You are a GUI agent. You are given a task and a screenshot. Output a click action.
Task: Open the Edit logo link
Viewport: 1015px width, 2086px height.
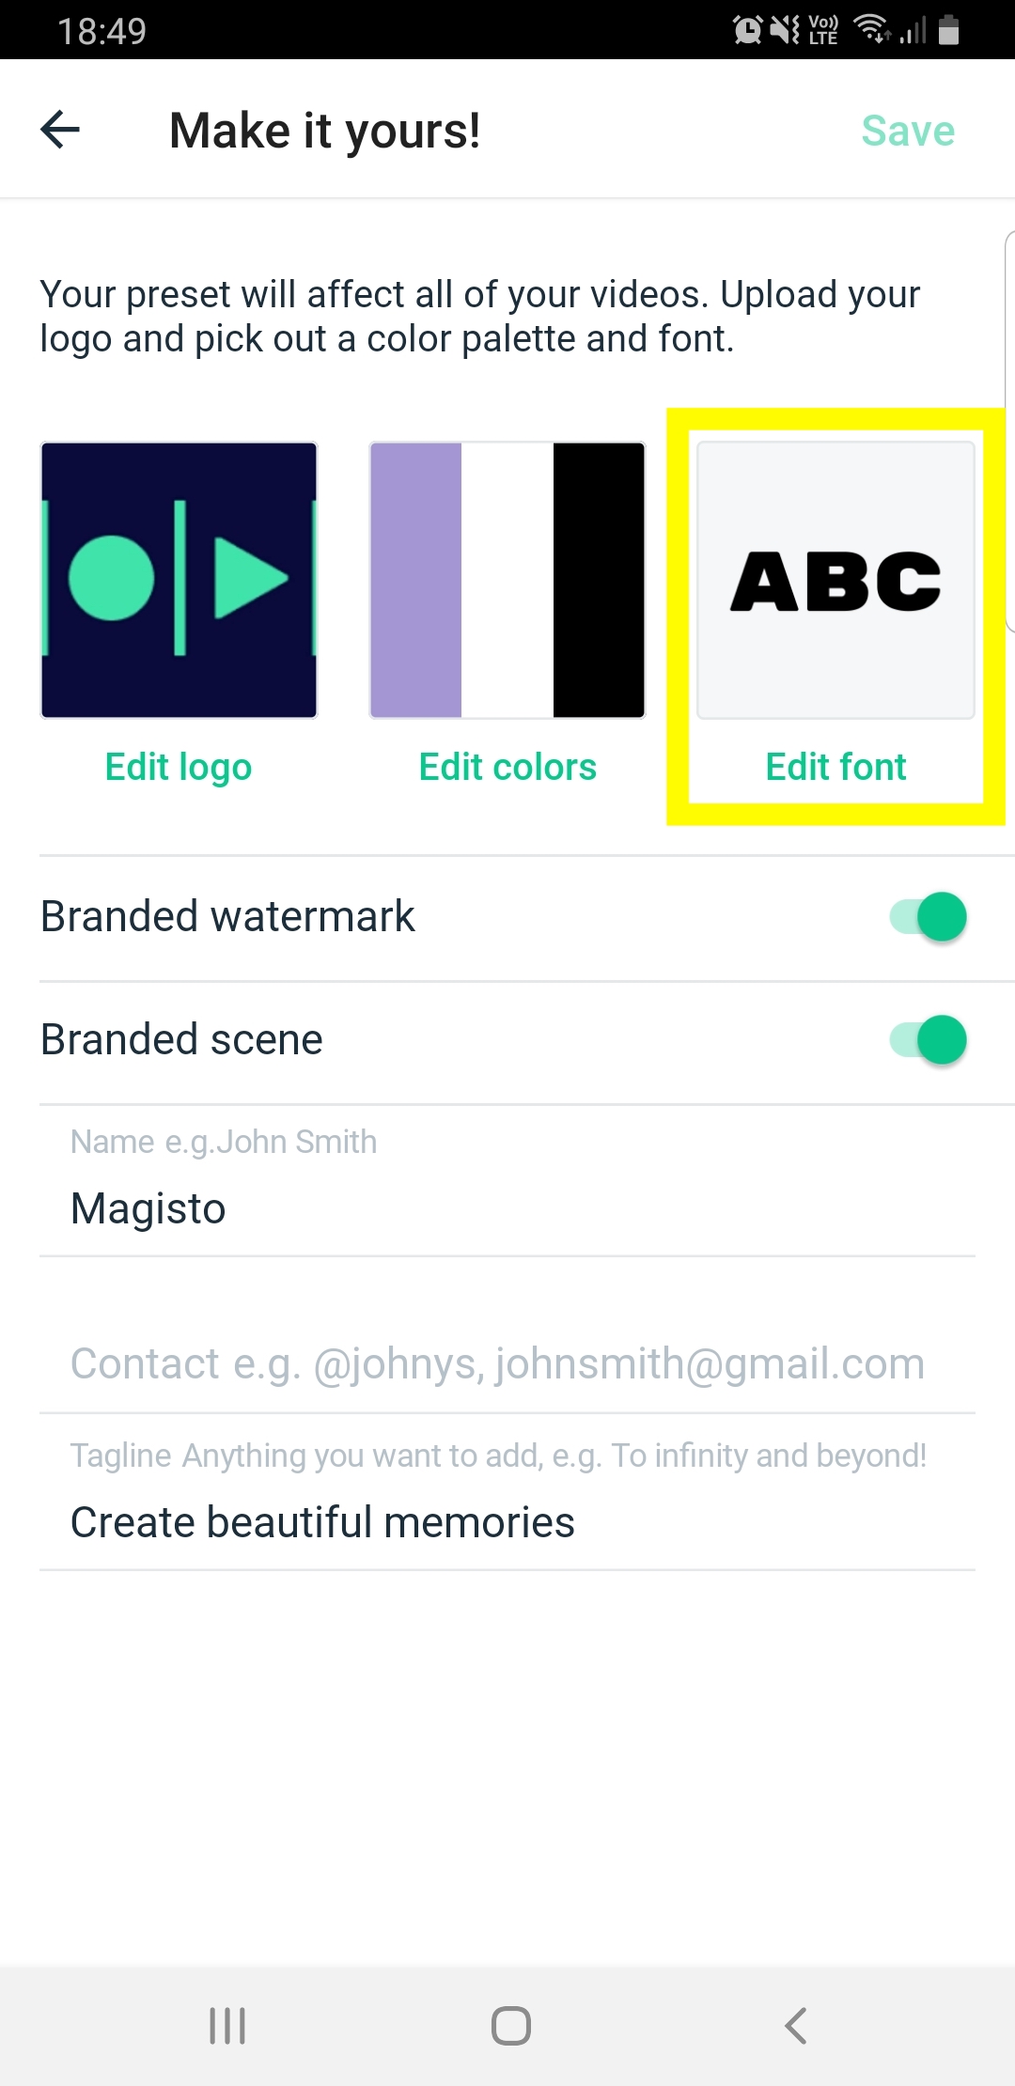click(179, 768)
